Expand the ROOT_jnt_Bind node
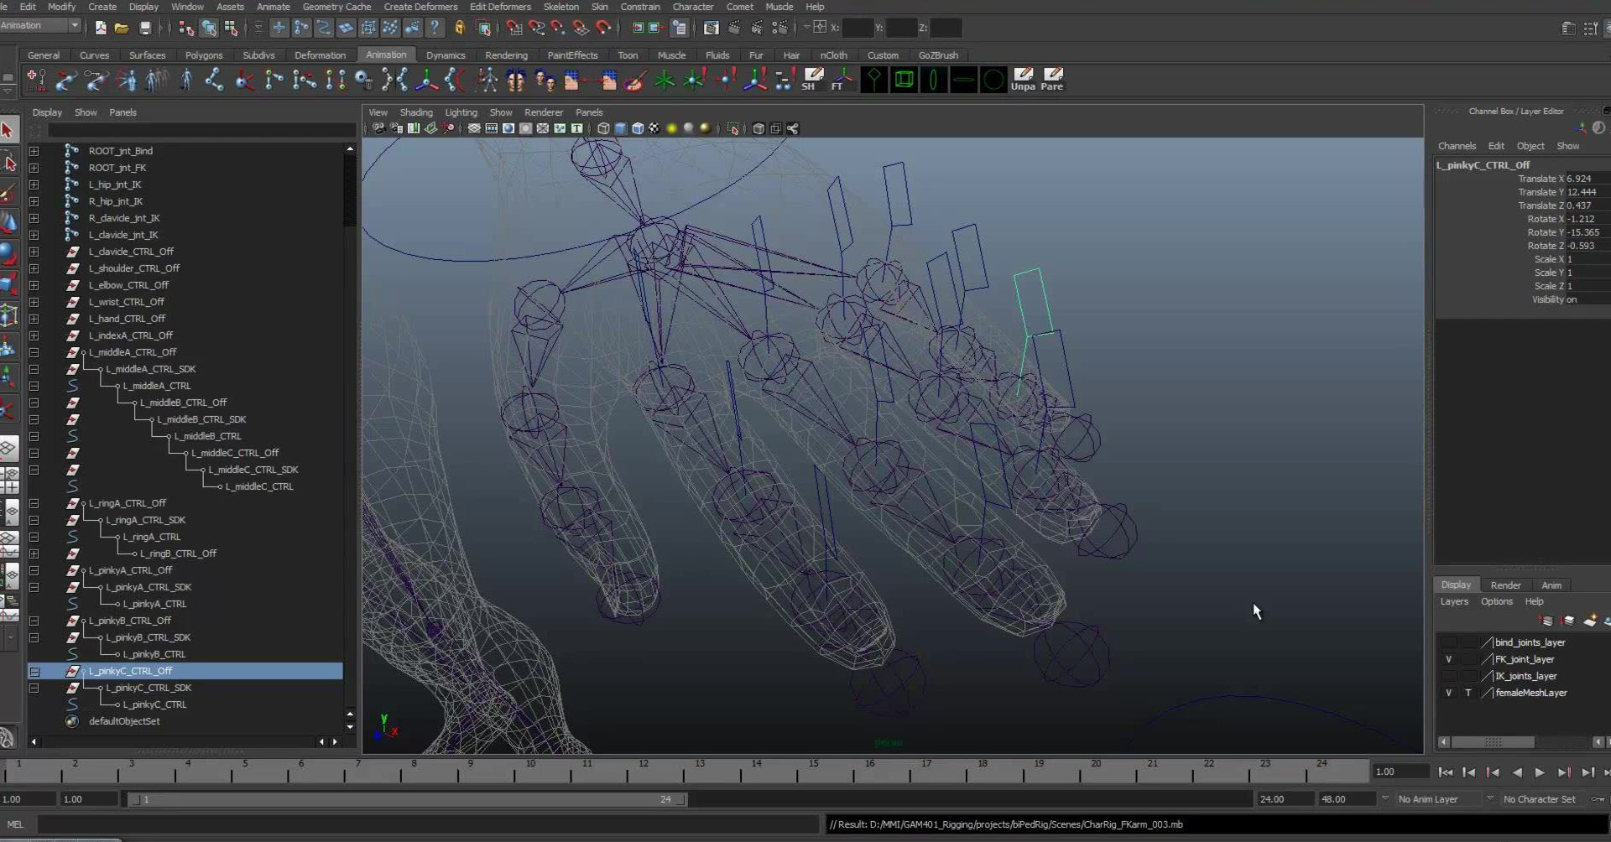 click(x=34, y=151)
